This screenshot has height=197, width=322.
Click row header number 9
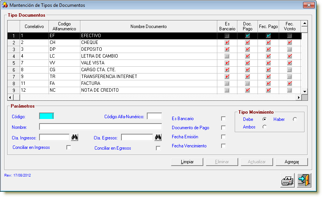(14, 90)
